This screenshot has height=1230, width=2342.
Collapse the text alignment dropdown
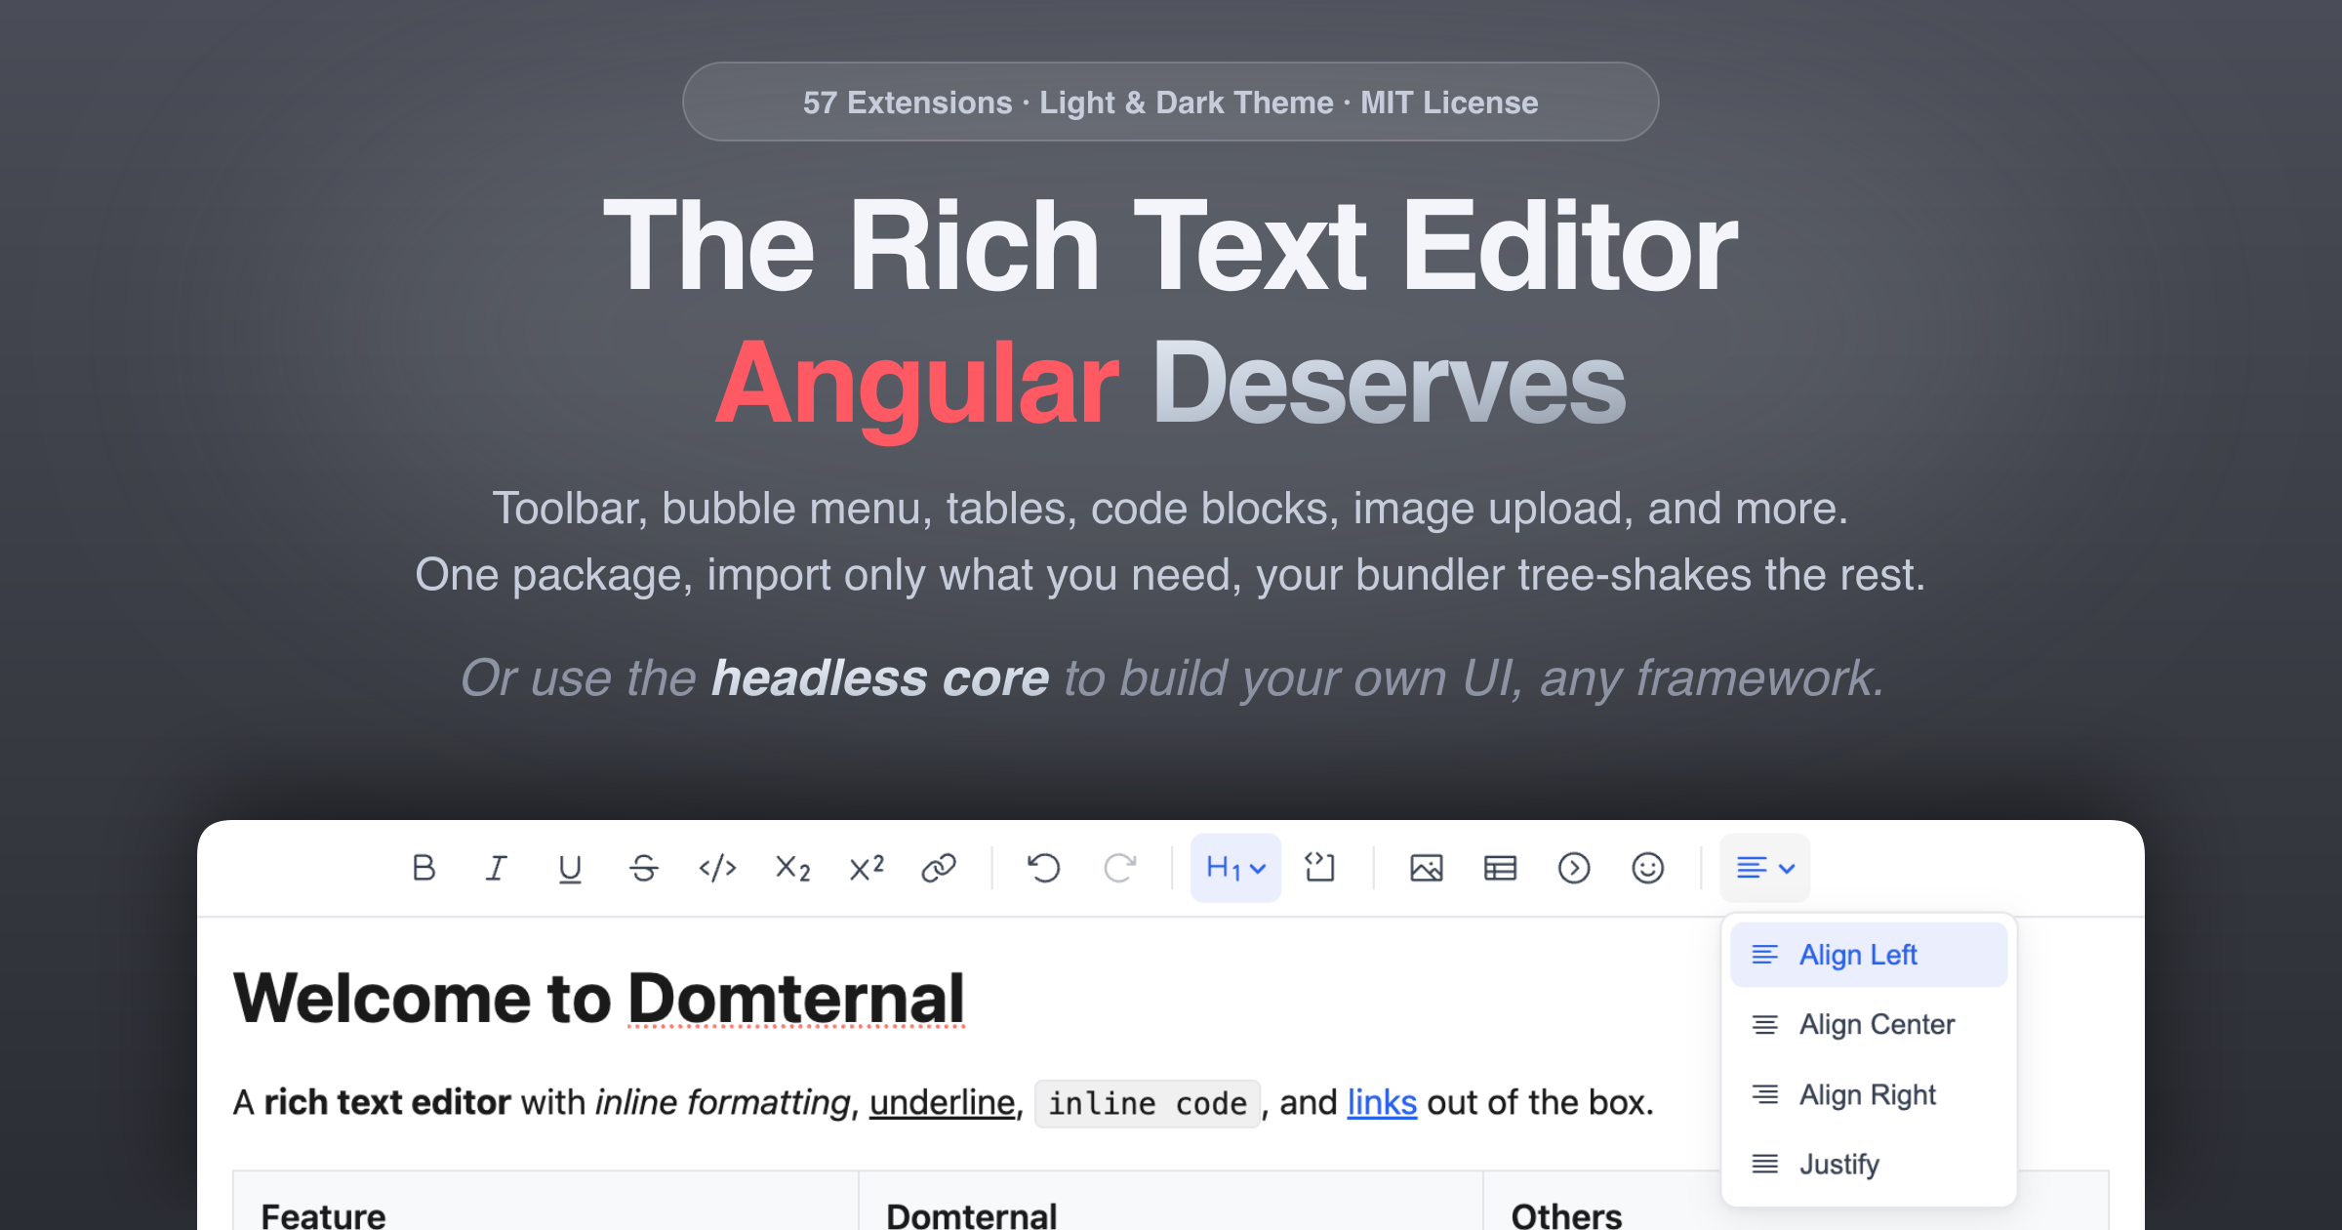(x=1765, y=868)
